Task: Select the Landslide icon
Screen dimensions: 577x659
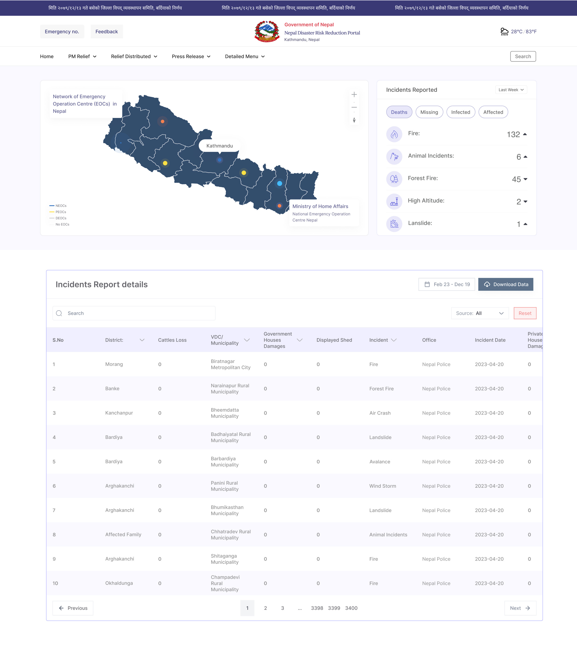Action: (x=394, y=224)
